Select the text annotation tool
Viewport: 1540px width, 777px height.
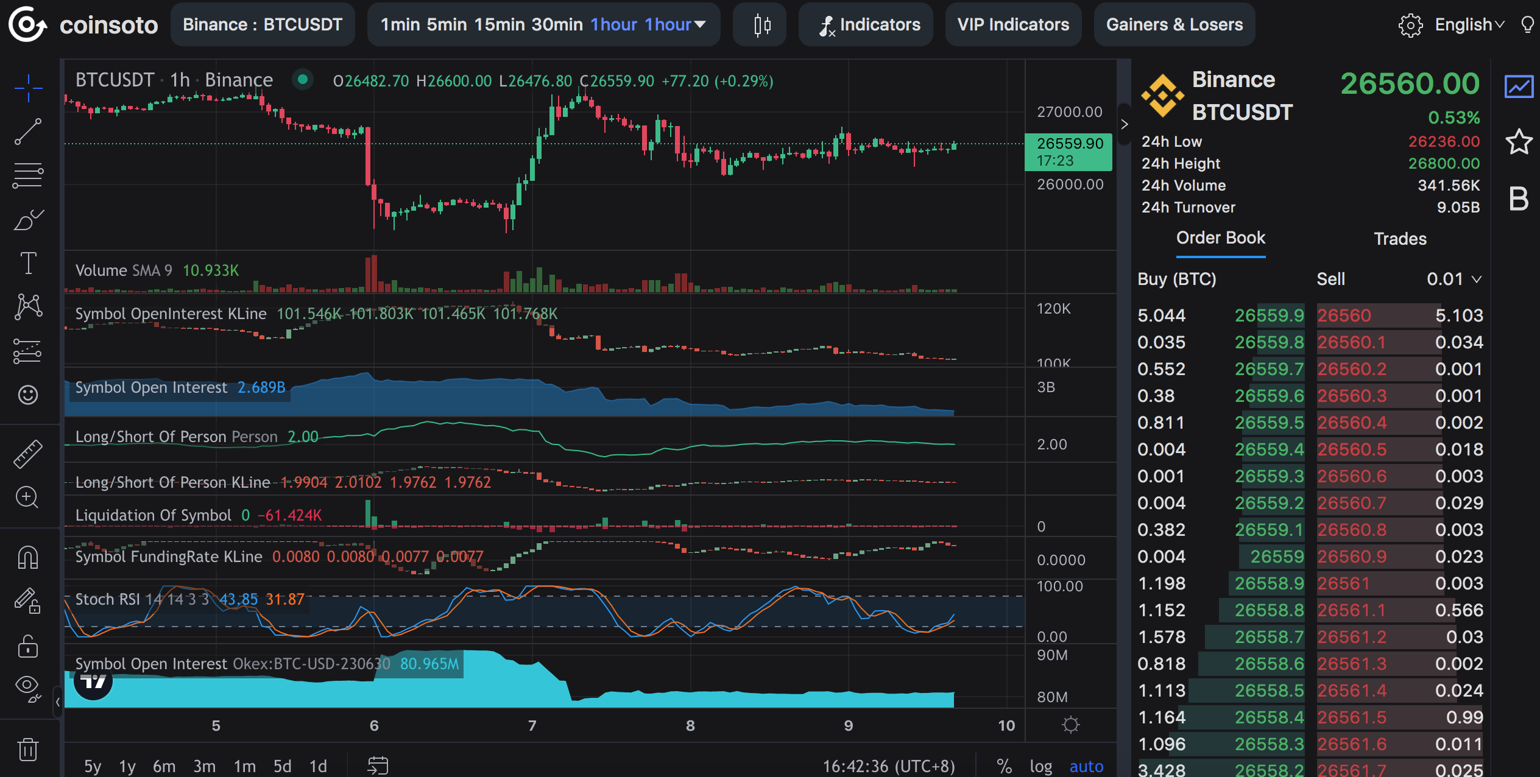coord(28,264)
